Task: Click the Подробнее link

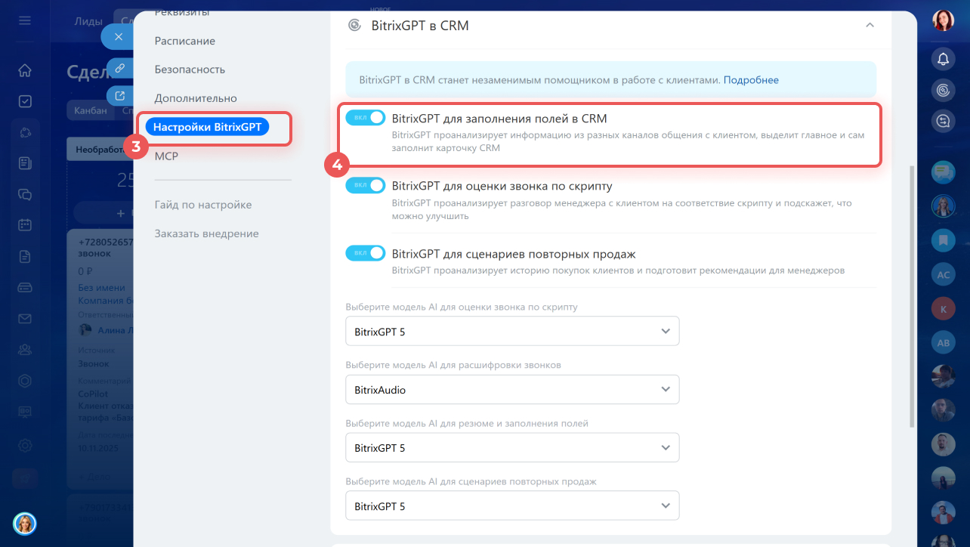Action: pyautogui.click(x=751, y=80)
